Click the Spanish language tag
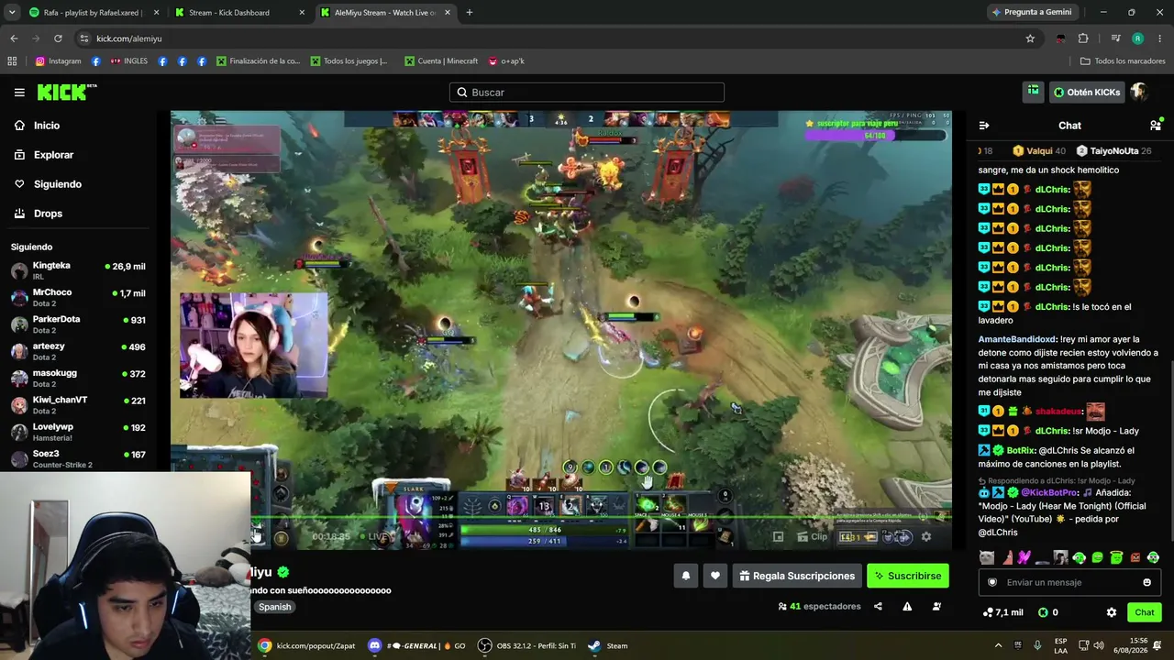Viewport: 1174px width, 660px height. pyautogui.click(x=274, y=607)
